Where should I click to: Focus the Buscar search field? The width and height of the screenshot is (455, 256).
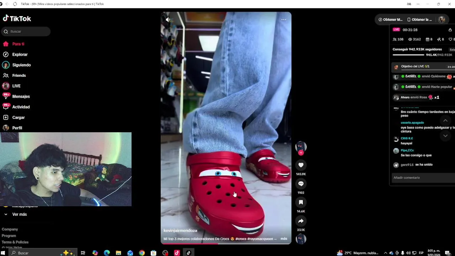click(26, 32)
